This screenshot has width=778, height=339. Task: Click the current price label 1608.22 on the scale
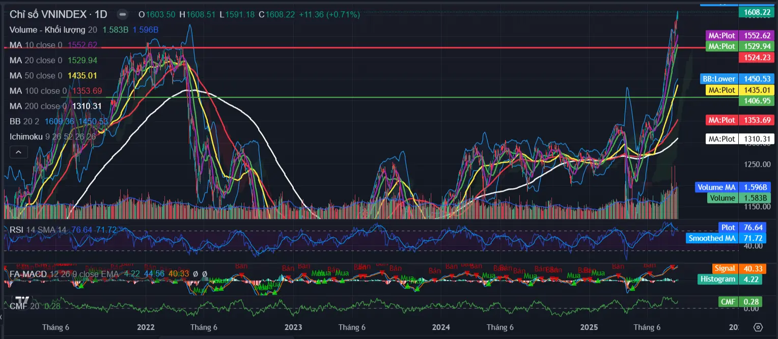click(x=756, y=12)
